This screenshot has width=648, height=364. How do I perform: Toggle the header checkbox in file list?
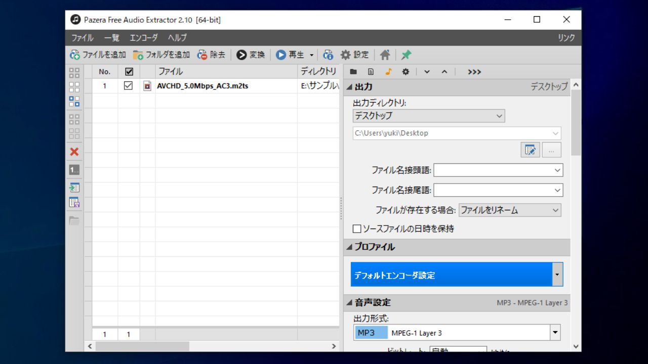click(129, 72)
